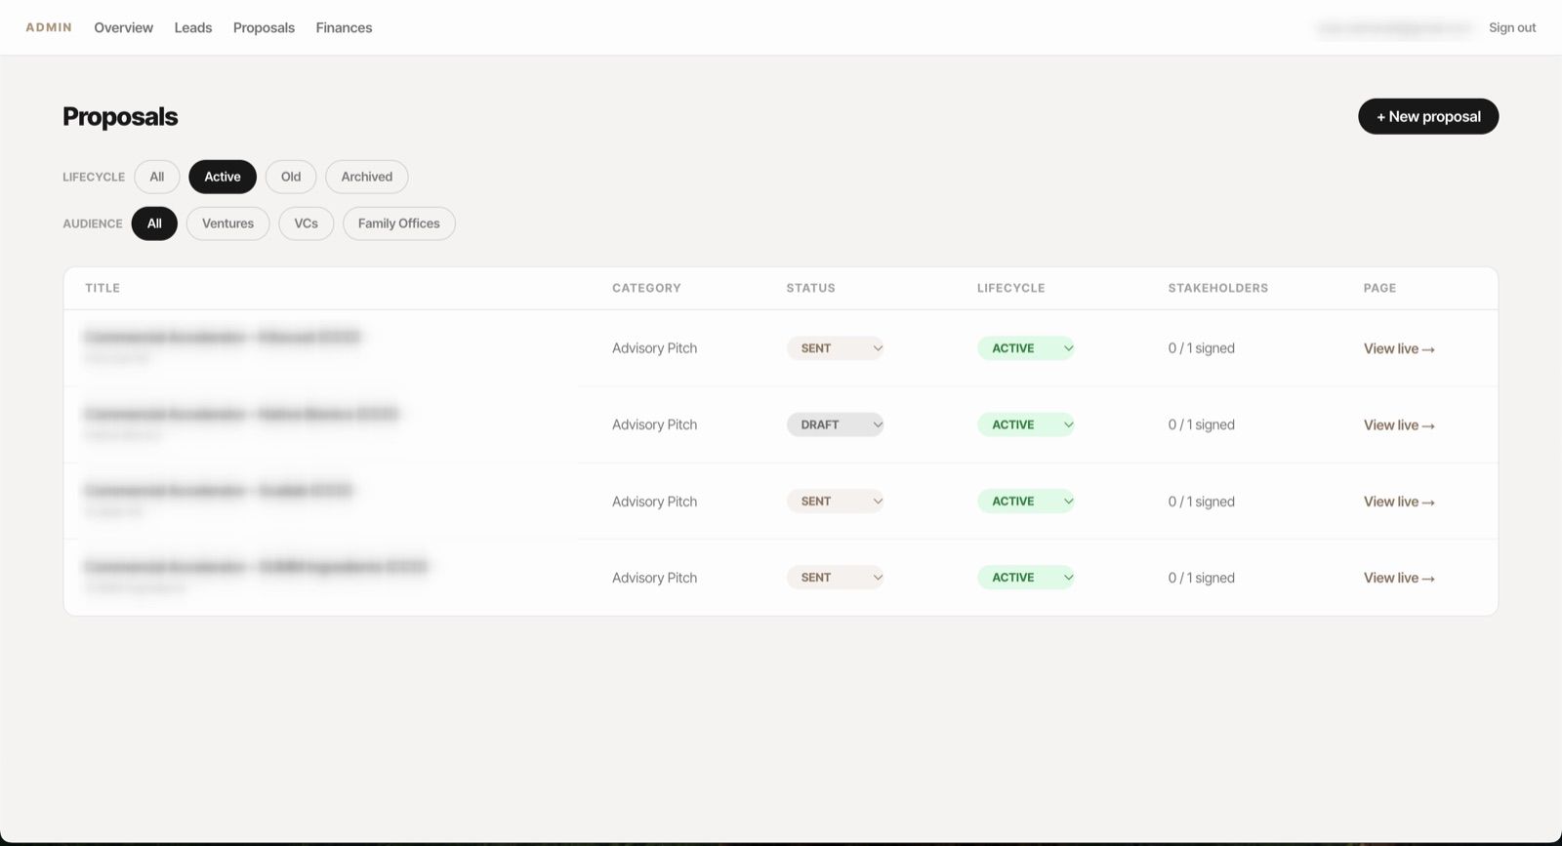Open View live link in the DRAFT row
The width and height of the screenshot is (1562, 846).
(1399, 425)
